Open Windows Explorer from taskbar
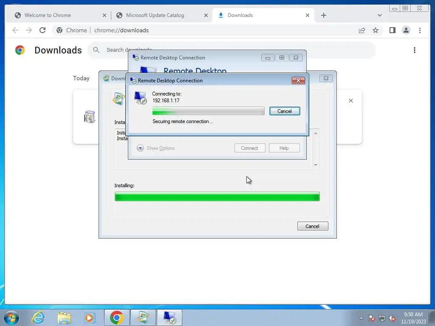435x326 pixels. pos(64,318)
